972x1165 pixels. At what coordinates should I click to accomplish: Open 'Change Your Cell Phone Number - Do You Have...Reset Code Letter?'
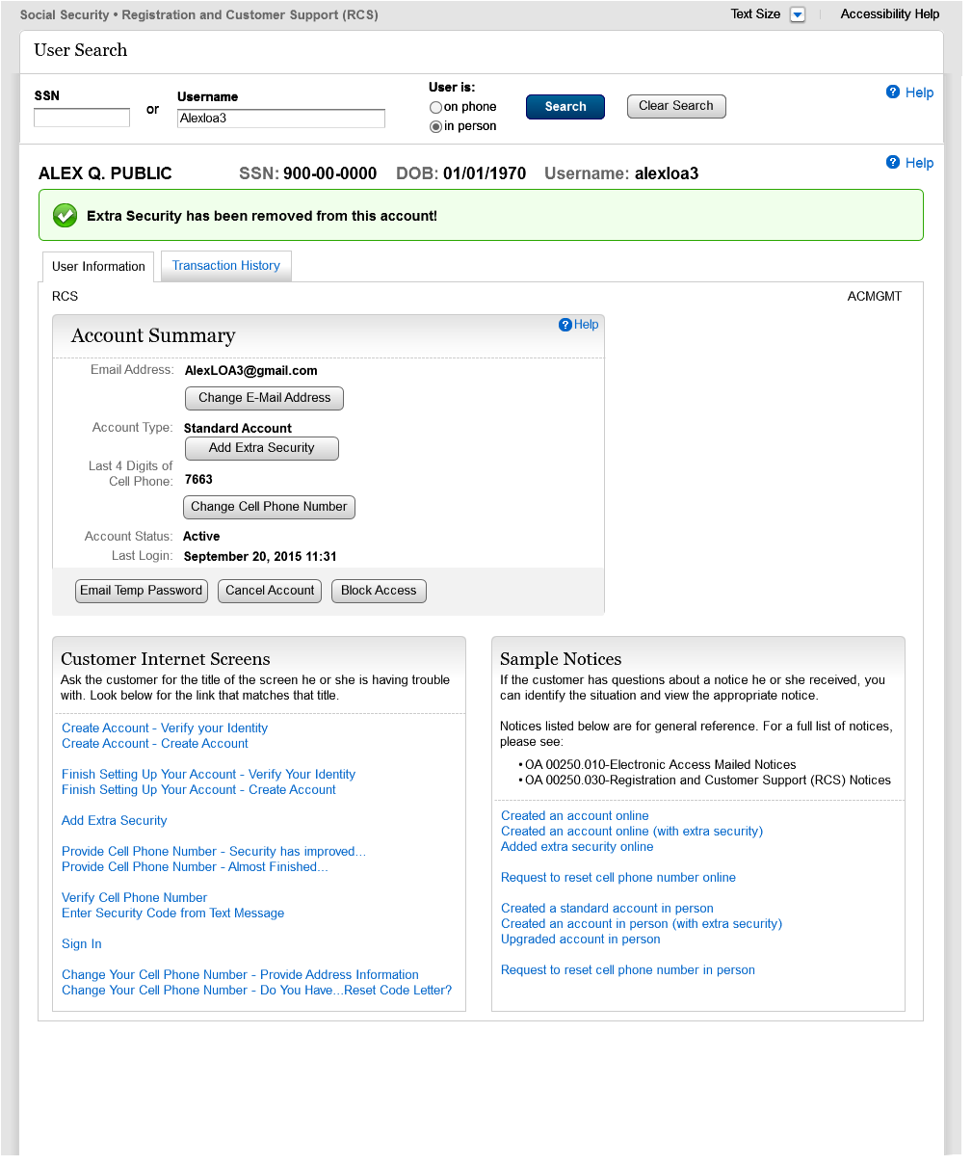[x=256, y=991]
